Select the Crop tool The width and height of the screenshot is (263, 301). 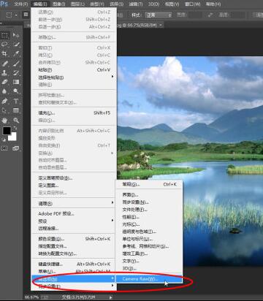(5, 54)
